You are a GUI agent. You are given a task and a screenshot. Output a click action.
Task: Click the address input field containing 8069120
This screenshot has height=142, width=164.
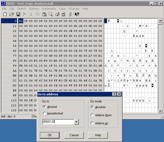click(58, 122)
